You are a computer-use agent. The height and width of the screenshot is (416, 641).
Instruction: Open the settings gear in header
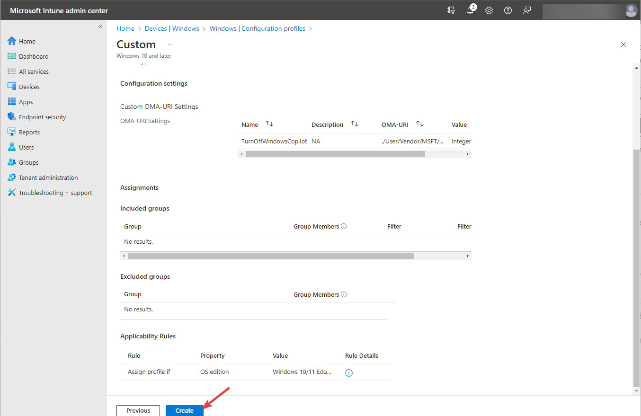pyautogui.click(x=489, y=10)
